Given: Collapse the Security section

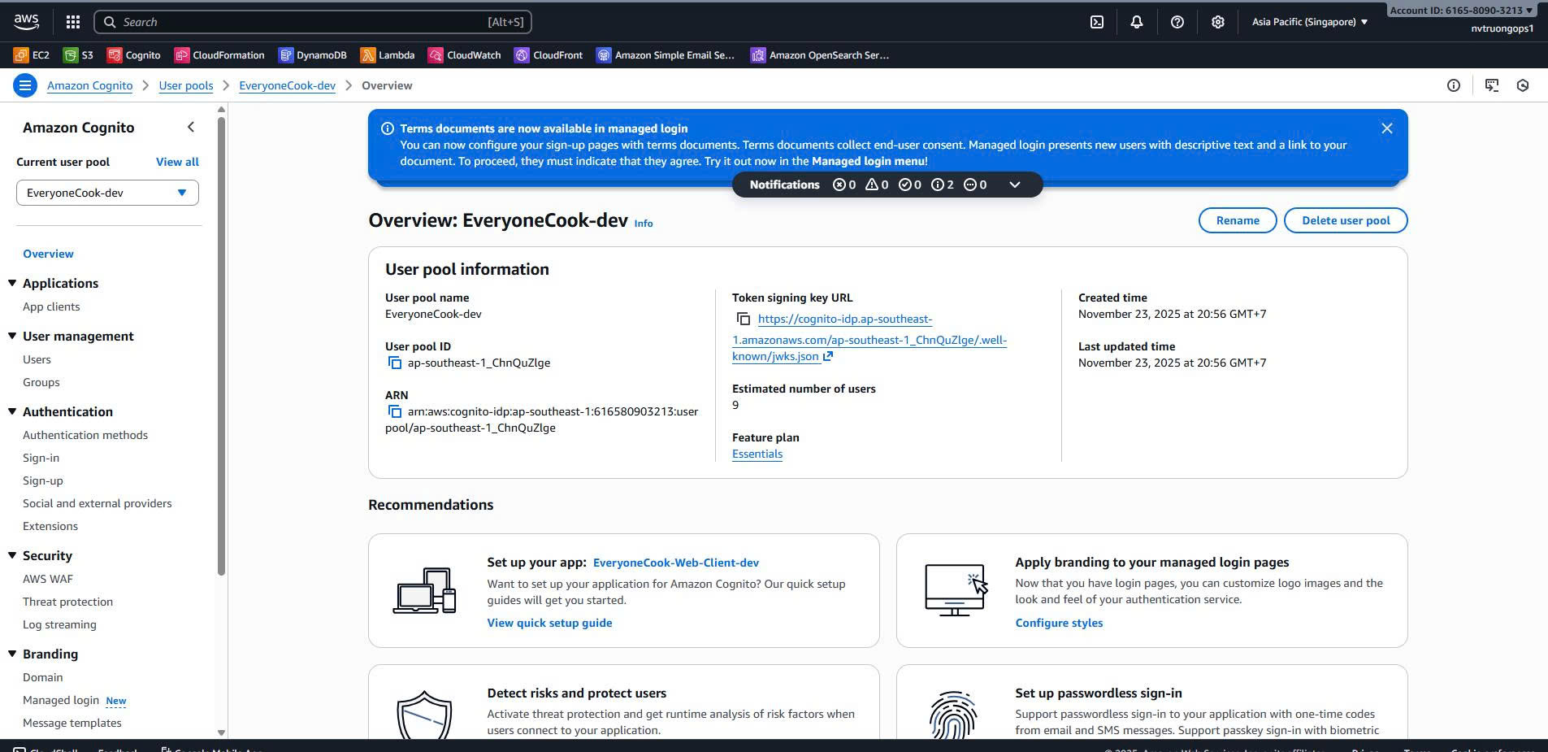Looking at the screenshot, I should pyautogui.click(x=12, y=555).
